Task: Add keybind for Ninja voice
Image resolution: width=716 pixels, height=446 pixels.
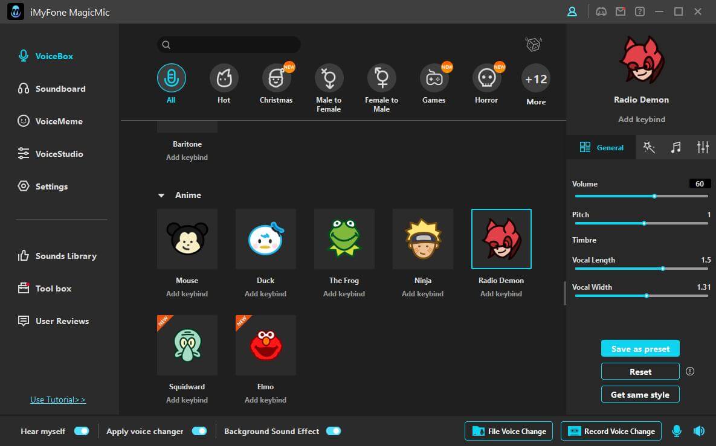Action: point(422,294)
